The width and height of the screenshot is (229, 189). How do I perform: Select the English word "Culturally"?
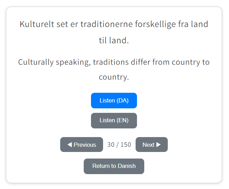tap(36, 62)
